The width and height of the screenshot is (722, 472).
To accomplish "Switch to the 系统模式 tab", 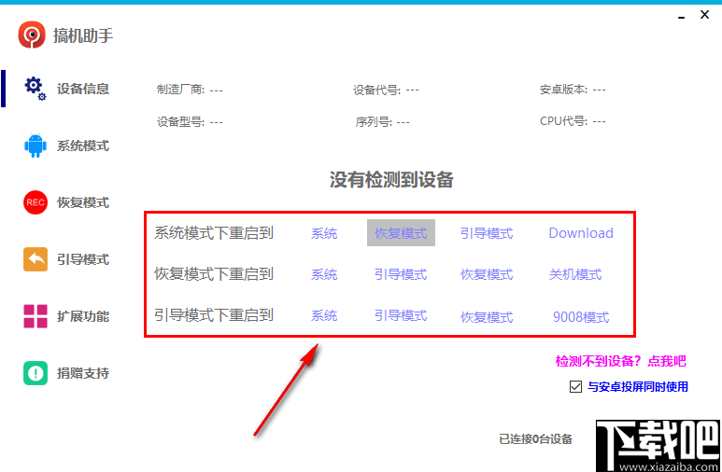I will tap(83, 146).
